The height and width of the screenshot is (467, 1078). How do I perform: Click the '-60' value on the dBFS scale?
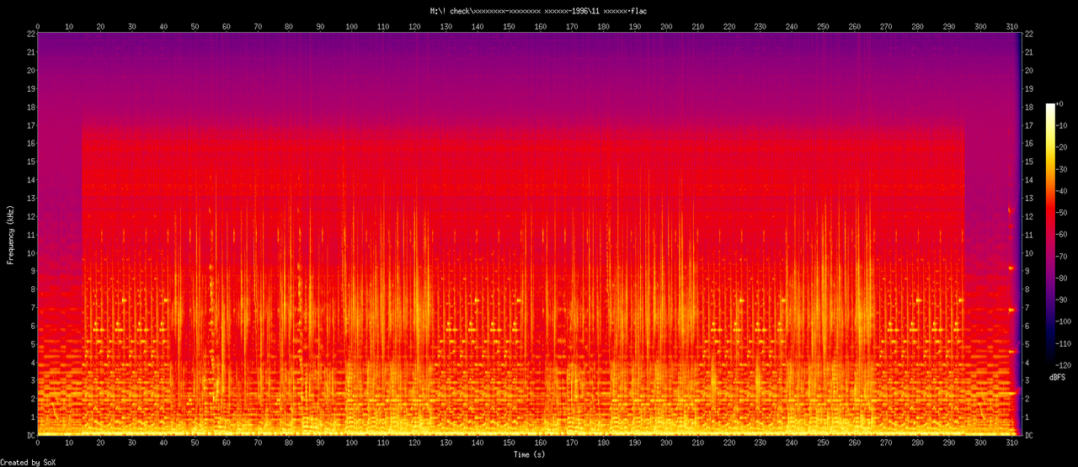tap(1062, 235)
